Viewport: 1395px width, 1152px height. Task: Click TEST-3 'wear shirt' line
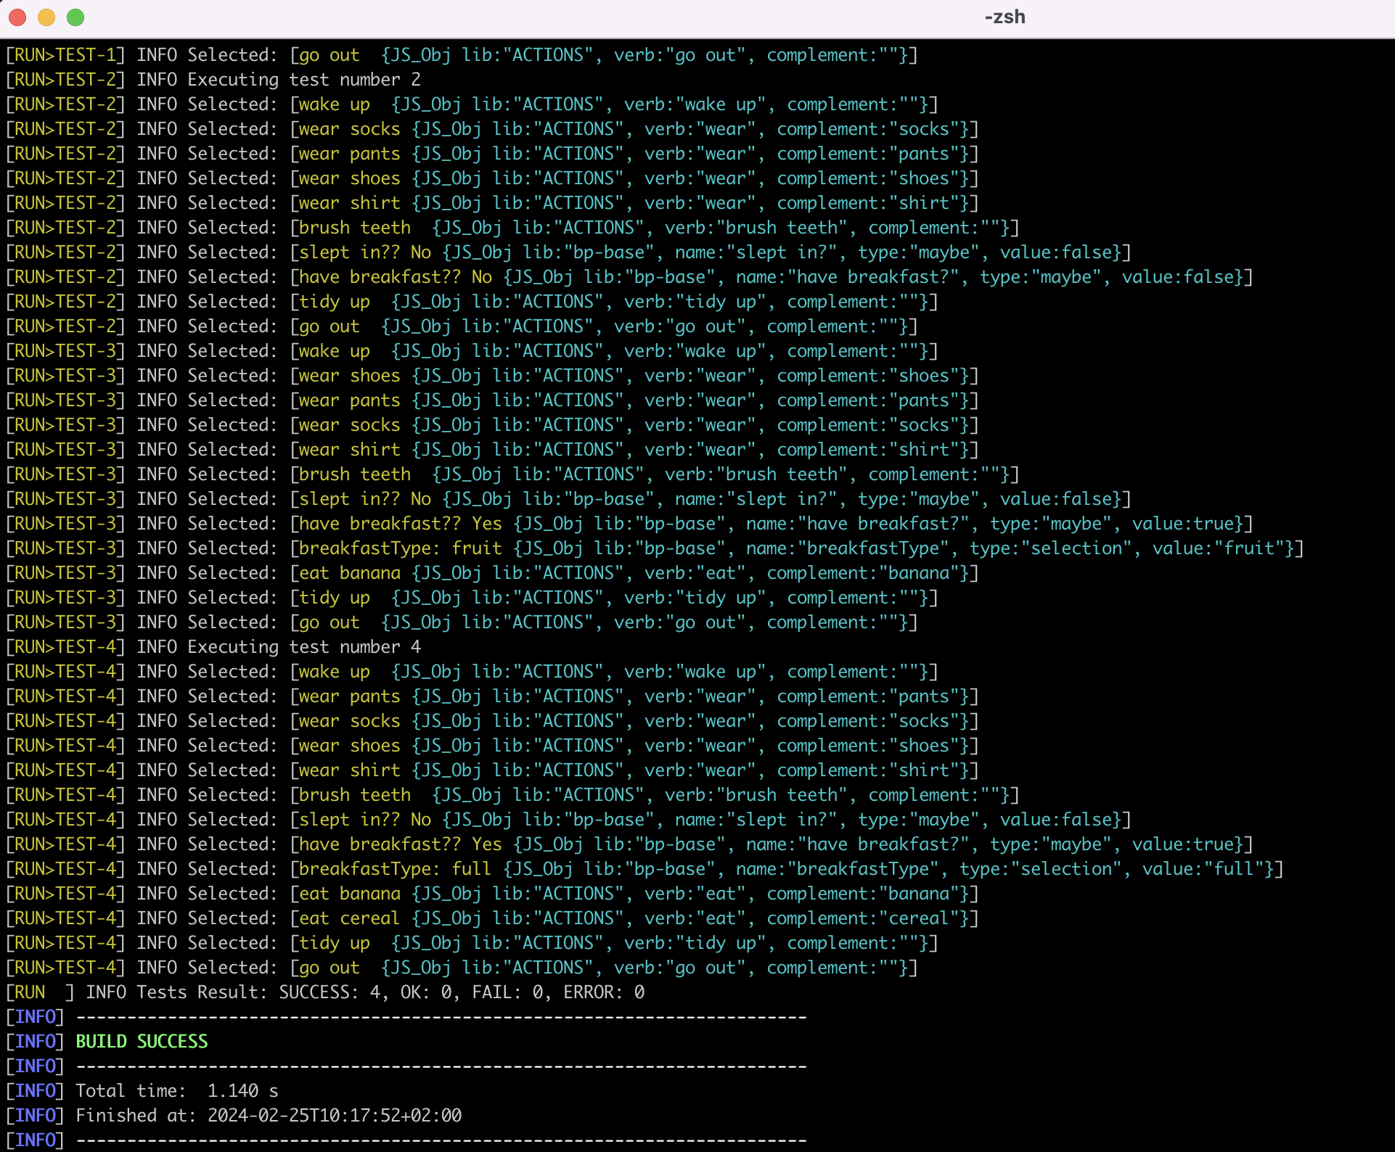tap(493, 450)
